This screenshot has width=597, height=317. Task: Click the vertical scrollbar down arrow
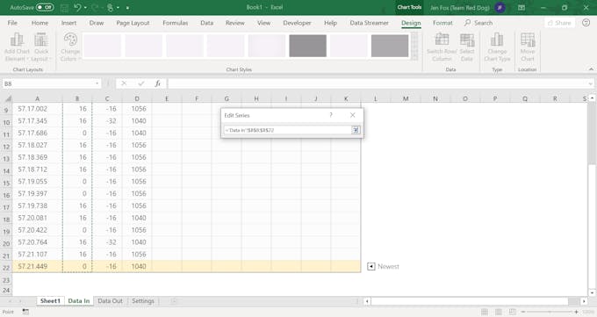pos(592,292)
